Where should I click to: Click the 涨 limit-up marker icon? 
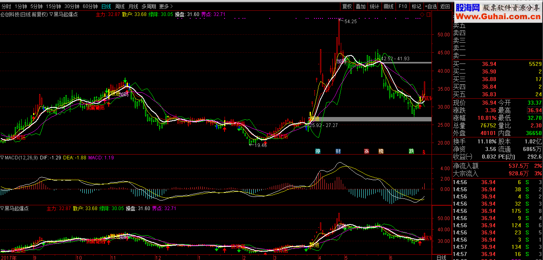366,151
